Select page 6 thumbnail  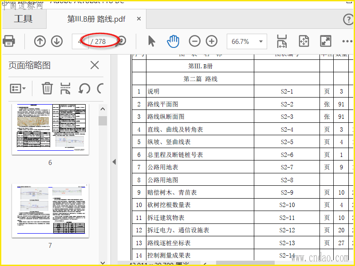tap(50, 129)
